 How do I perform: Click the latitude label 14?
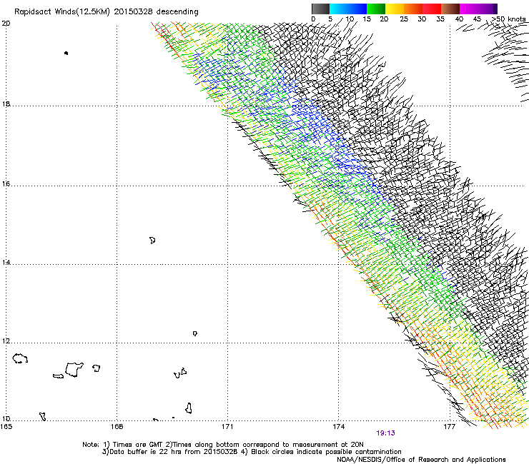click(x=6, y=262)
